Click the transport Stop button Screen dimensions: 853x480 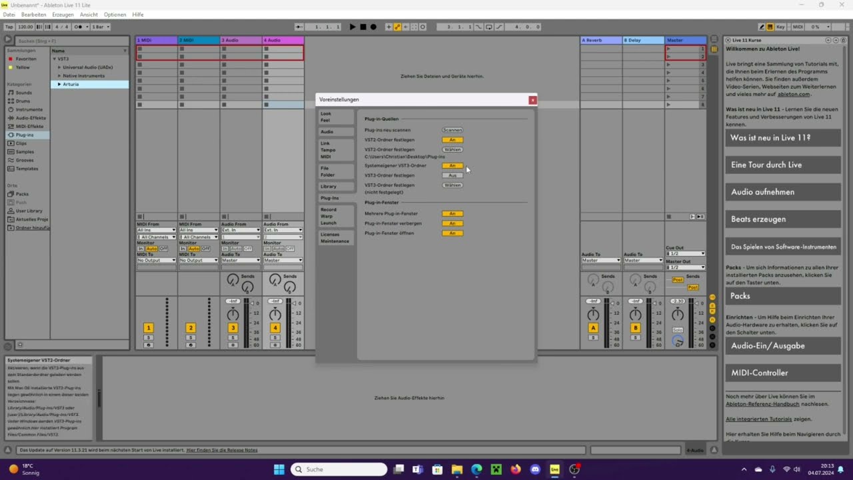pos(363,27)
